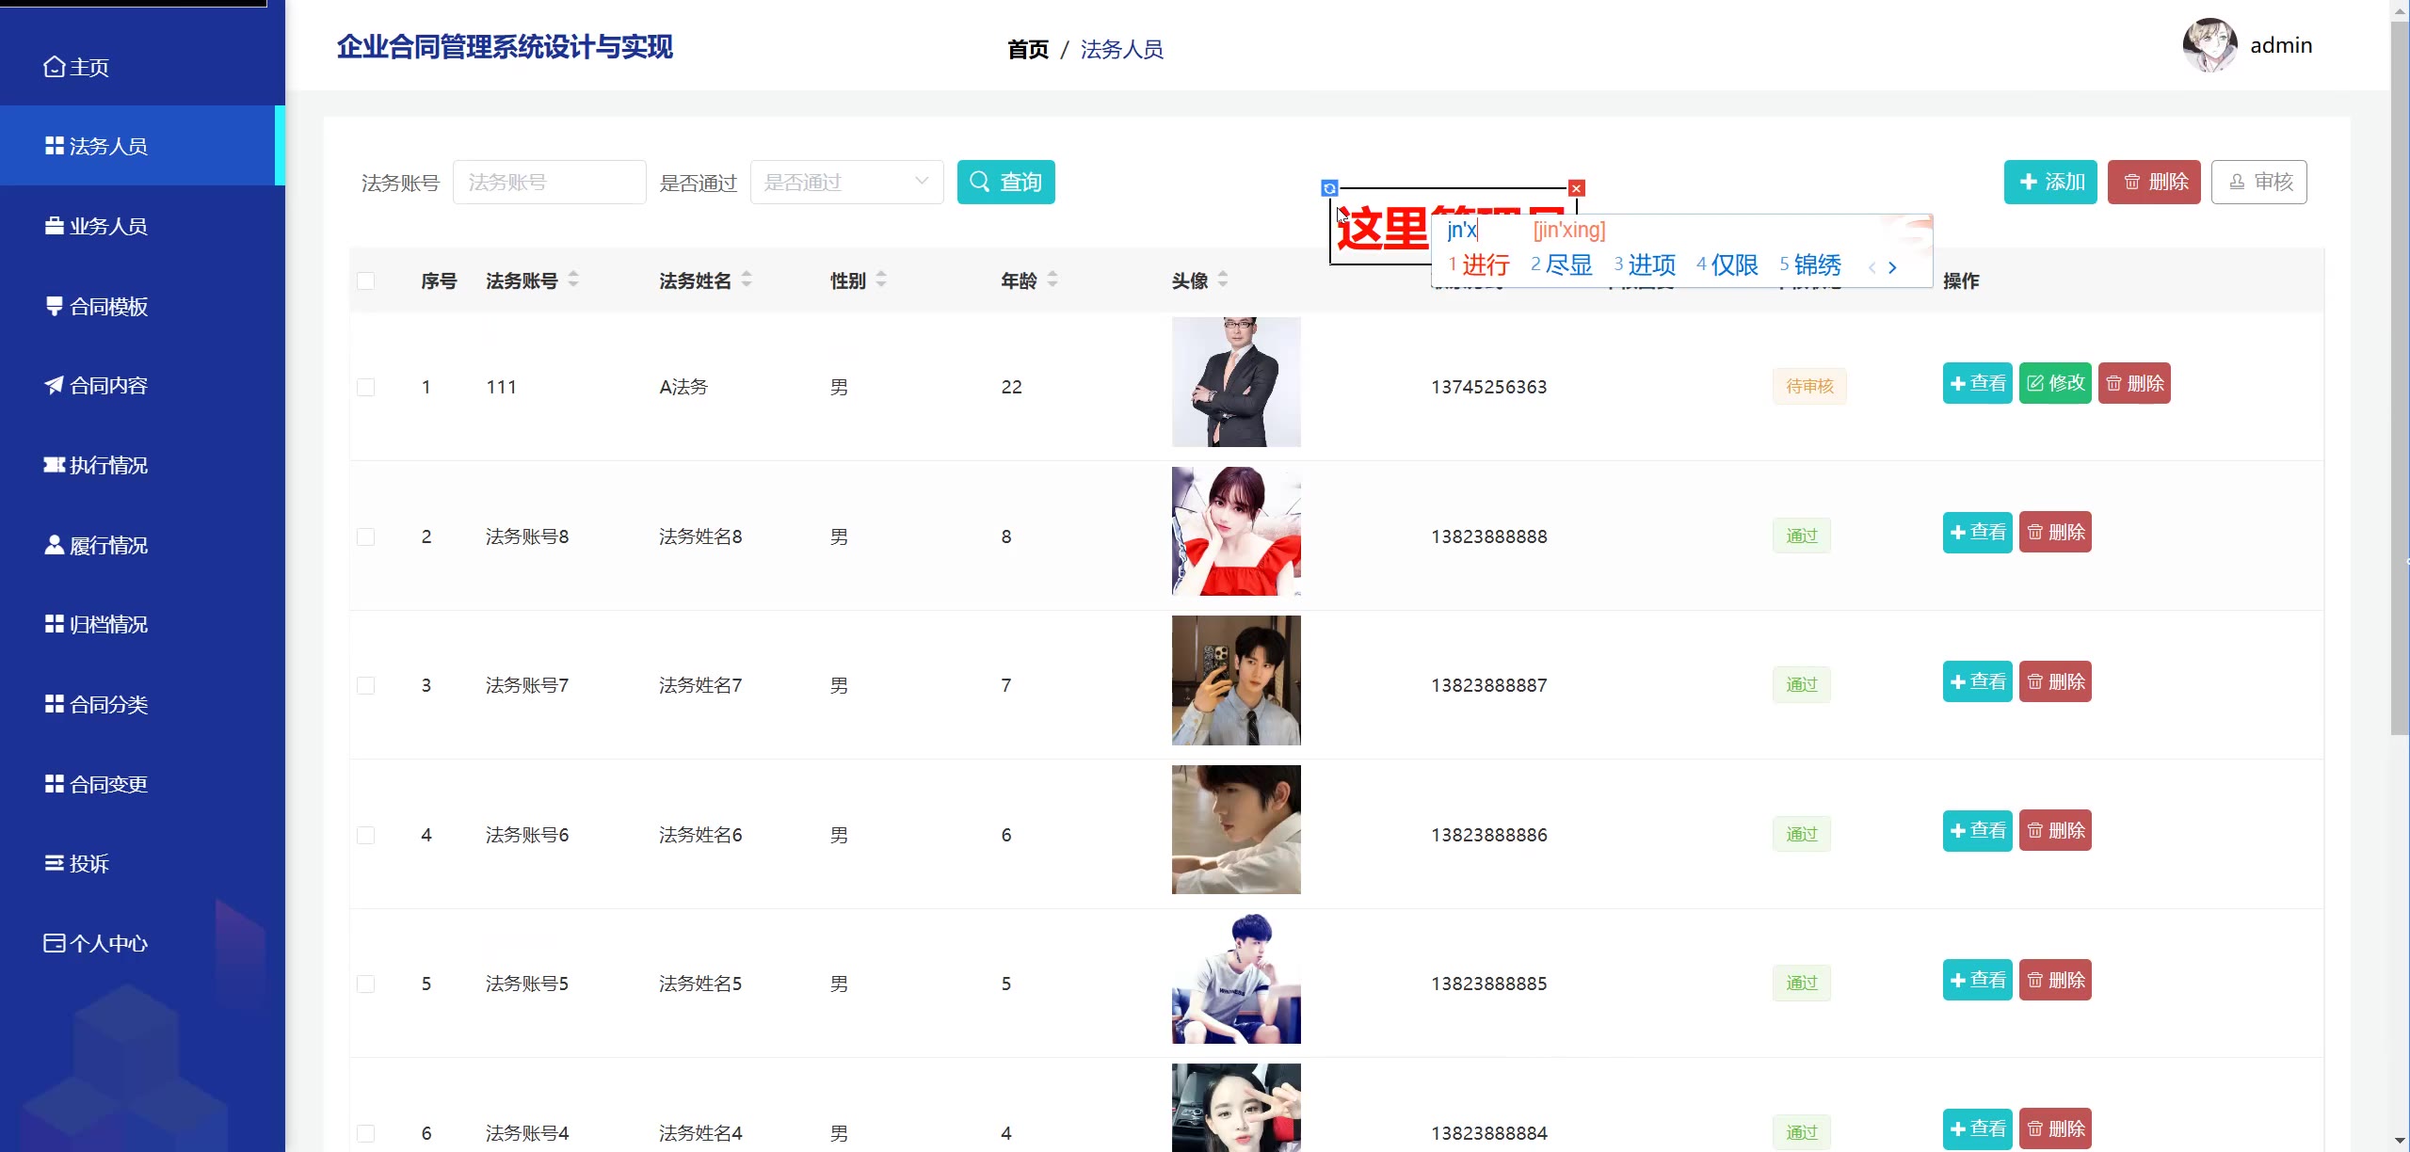The width and height of the screenshot is (2410, 1152).
Task: Go to the 投诉 sidebar item
Action: (x=88, y=863)
